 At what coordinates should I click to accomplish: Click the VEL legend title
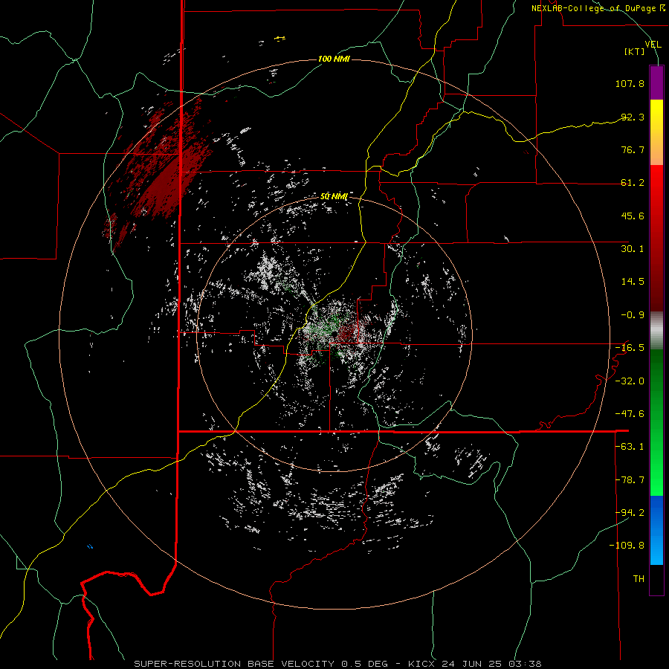tap(653, 44)
